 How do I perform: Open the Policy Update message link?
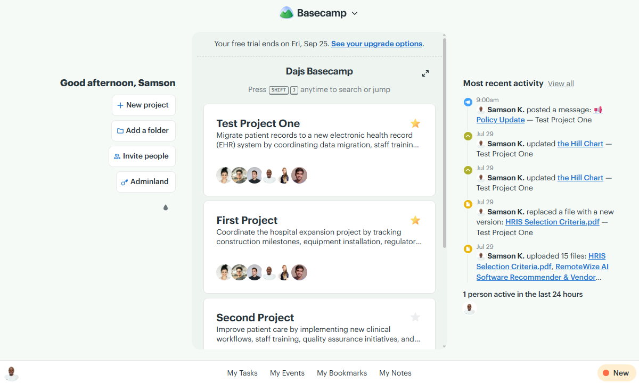click(x=501, y=120)
